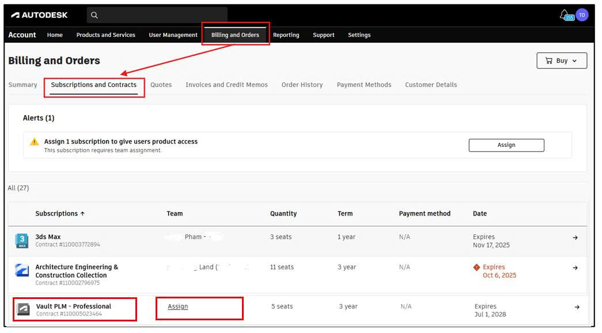Screen dimensions: 602x333
Task: Click the AEC Collection product icon
Action: (22, 270)
